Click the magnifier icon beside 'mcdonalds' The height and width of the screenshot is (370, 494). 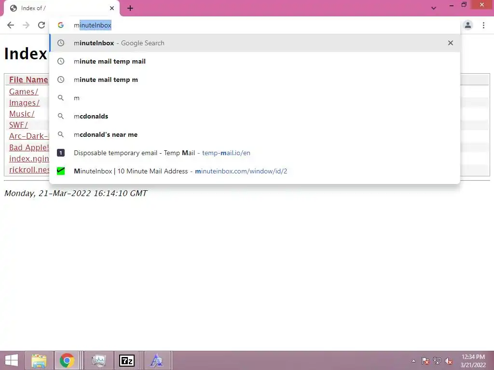61,116
